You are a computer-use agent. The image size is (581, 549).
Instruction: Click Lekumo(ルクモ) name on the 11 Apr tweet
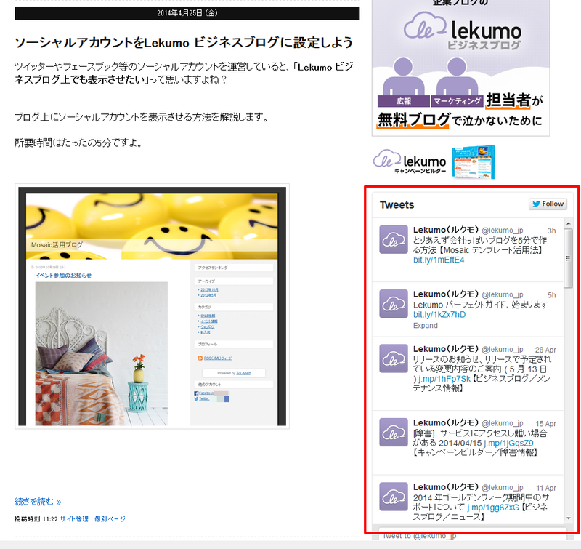(x=446, y=487)
